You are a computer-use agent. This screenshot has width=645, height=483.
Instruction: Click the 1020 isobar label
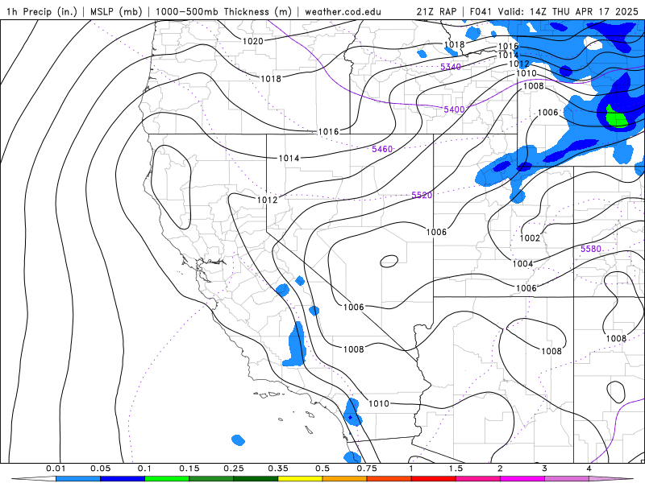tap(252, 41)
